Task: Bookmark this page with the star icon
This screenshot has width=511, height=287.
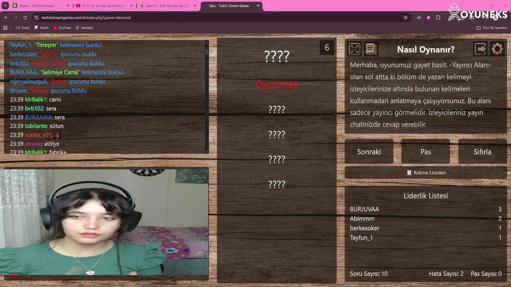Action: click(x=406, y=18)
